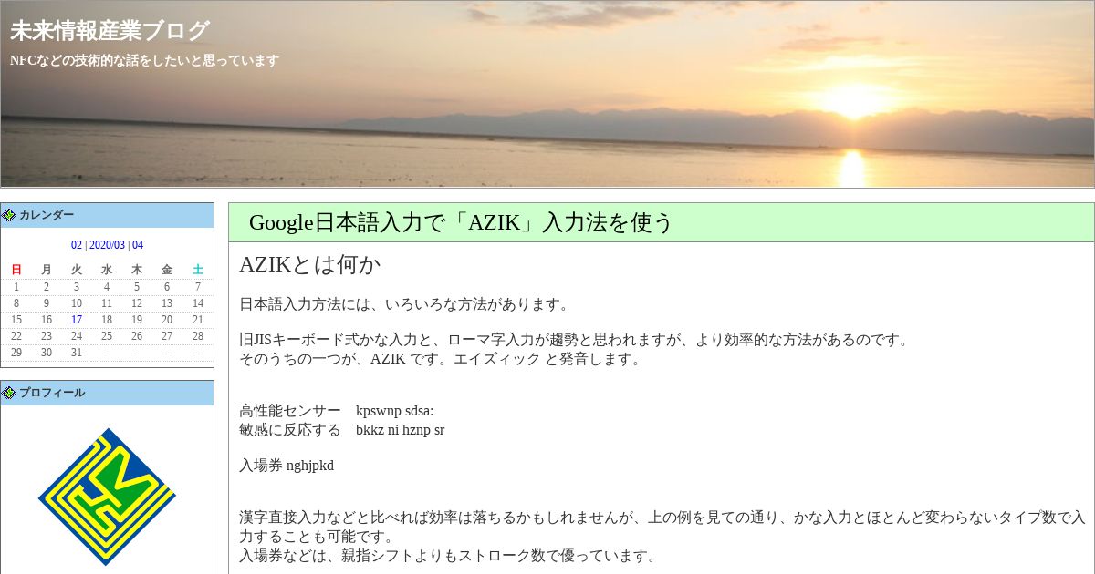Viewport: 1095px width, 574px height.
Task: Open the Google日本語入力で「AZIK」入力法を使う article title
Action: pos(461,222)
